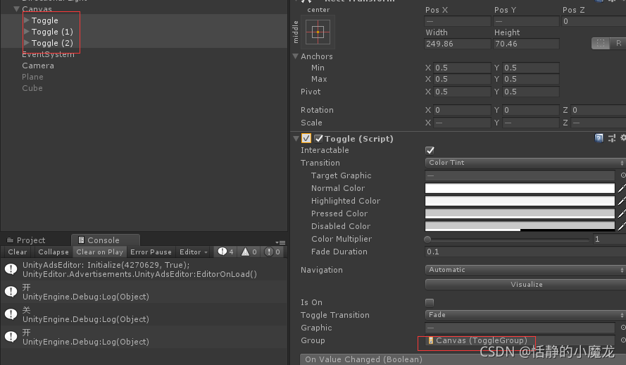The height and width of the screenshot is (365, 626).
Task: Open the Highlighted Color swatch
Action: (520, 202)
